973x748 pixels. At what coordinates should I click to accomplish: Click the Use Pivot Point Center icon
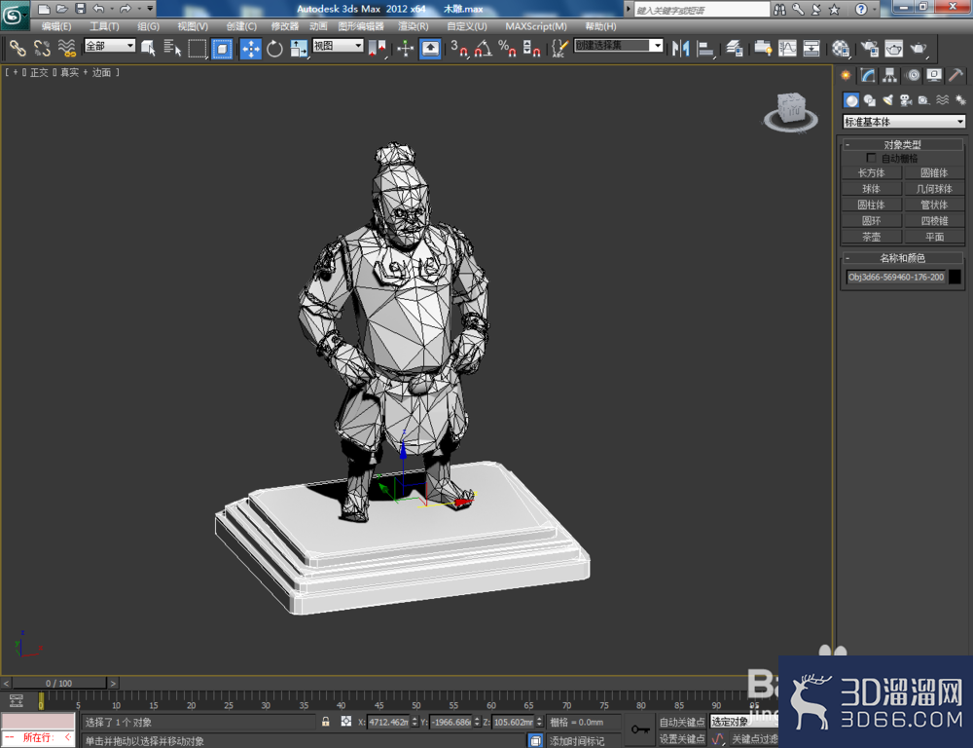pyautogui.click(x=377, y=48)
